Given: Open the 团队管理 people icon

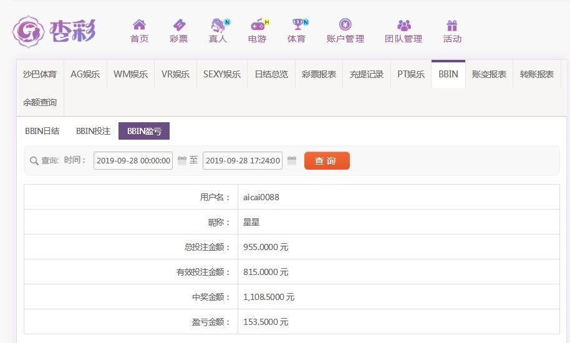Looking at the screenshot, I should tap(404, 25).
